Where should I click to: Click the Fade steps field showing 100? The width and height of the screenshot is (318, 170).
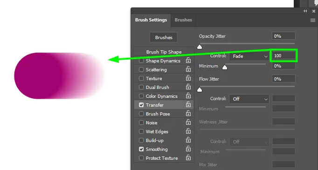pyautogui.click(x=283, y=55)
